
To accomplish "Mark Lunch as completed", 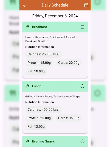I will (82, 86).
